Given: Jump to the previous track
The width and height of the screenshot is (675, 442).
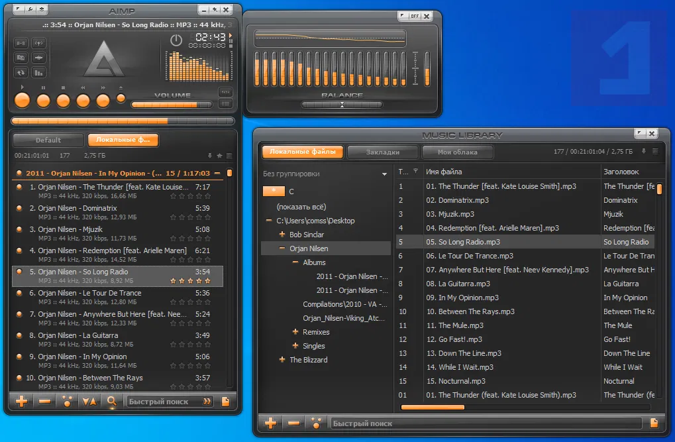Looking at the screenshot, I should [x=83, y=101].
